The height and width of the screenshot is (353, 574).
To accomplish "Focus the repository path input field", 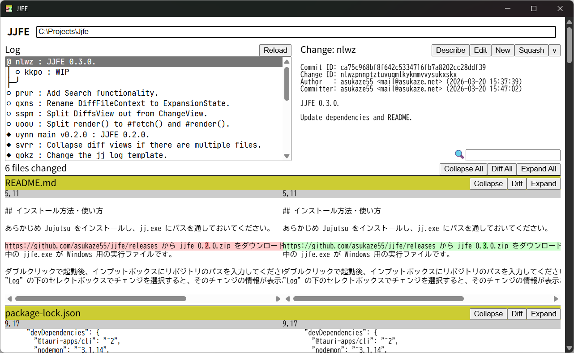I will click(296, 32).
